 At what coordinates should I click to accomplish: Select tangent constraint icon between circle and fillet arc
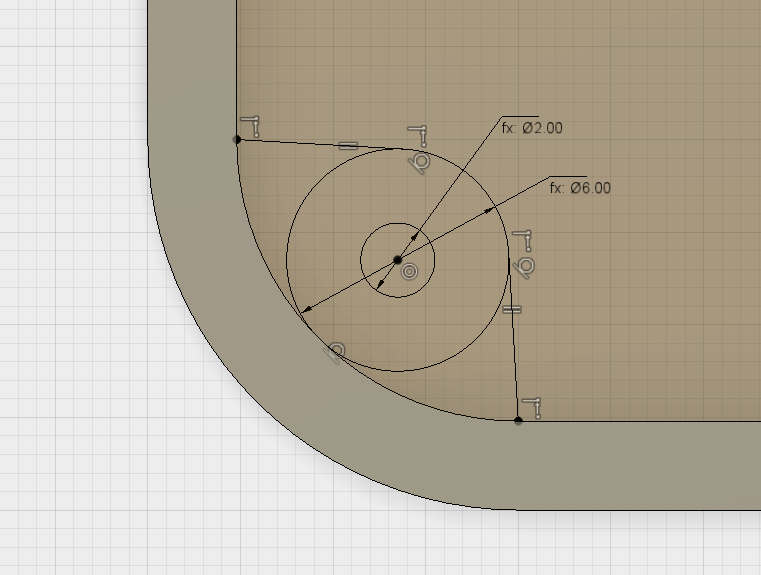tap(335, 352)
